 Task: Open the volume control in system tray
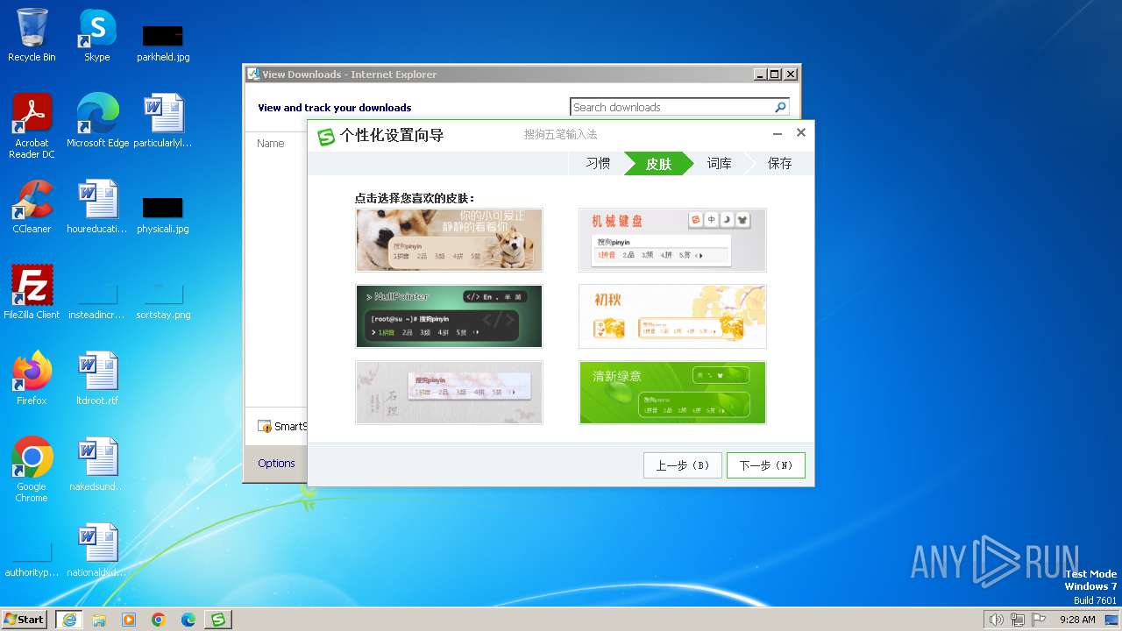click(997, 620)
